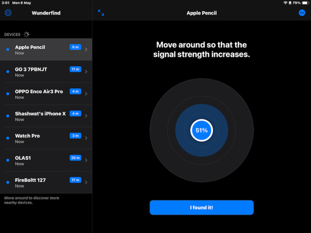Tap the 11 m distance badge
This screenshot has width=311, height=233.
(75, 70)
